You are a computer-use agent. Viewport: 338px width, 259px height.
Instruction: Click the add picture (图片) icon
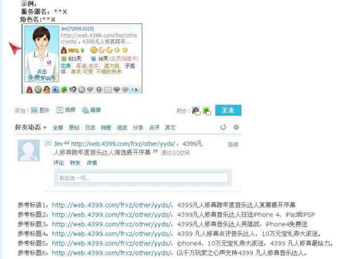34,110
